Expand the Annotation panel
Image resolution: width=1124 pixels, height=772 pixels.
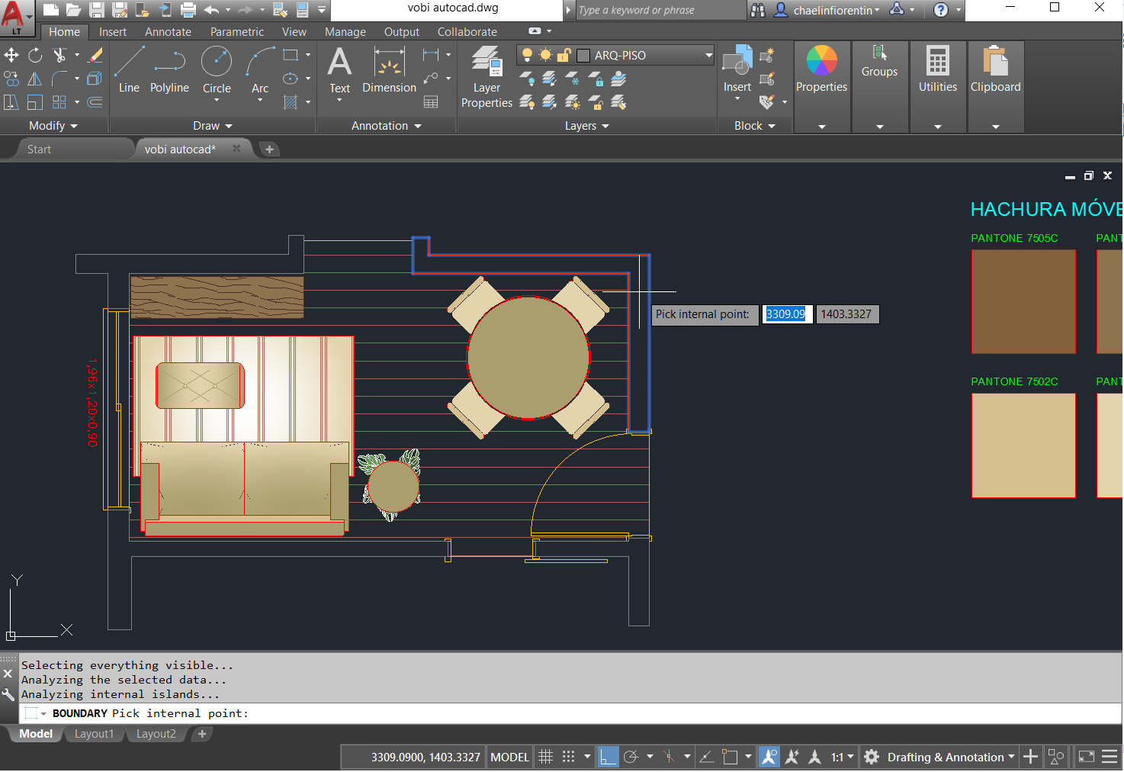pos(387,126)
